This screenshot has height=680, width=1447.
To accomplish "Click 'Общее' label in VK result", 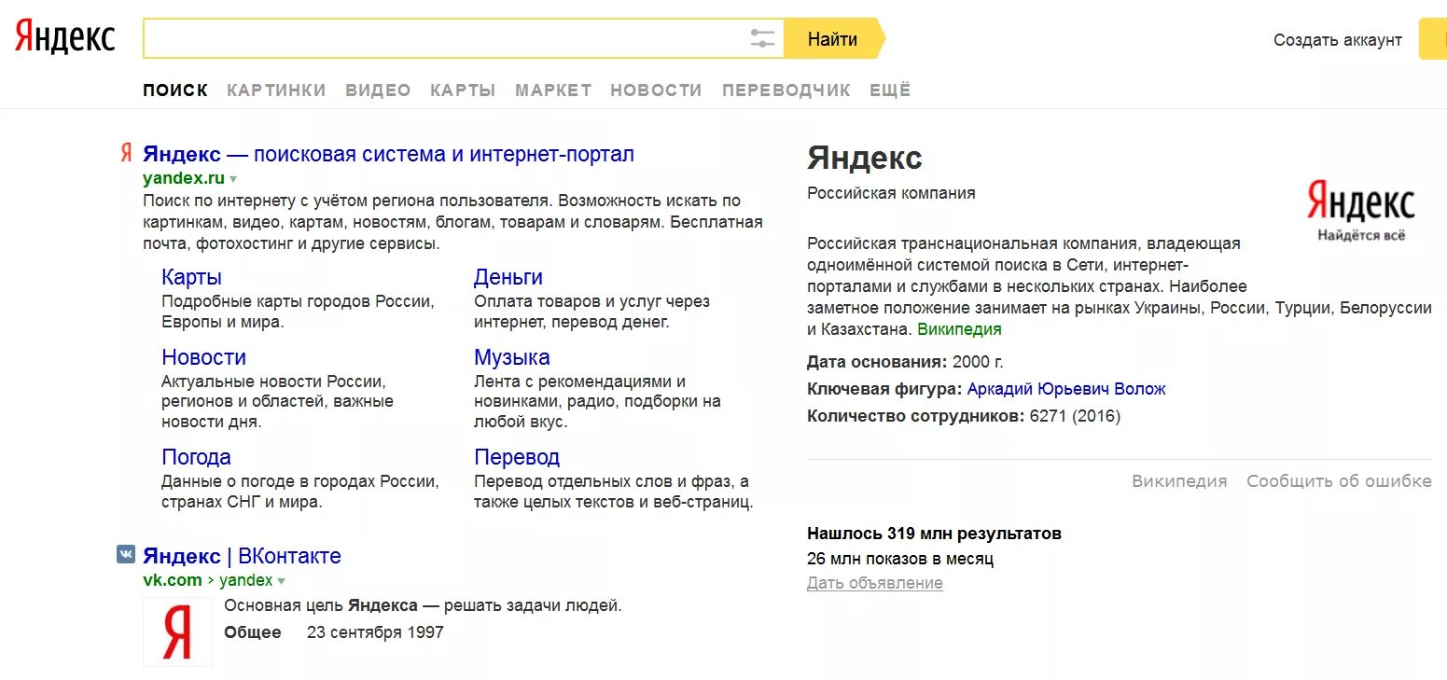I will click(253, 632).
